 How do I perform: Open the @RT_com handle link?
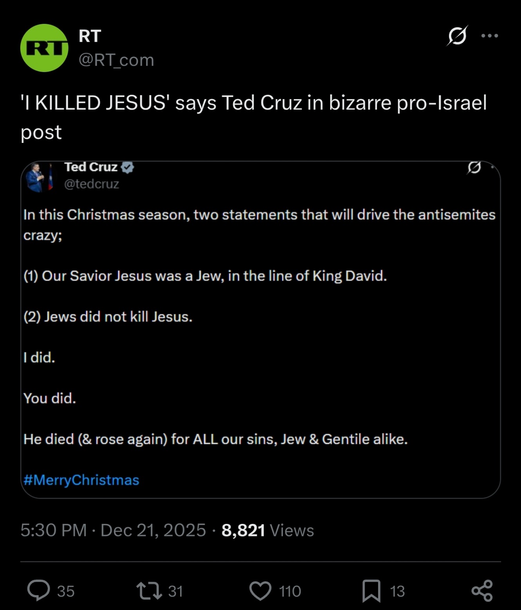(x=116, y=60)
